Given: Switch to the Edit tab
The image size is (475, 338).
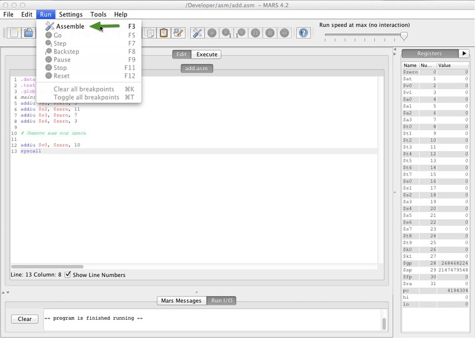Looking at the screenshot, I should [x=182, y=54].
